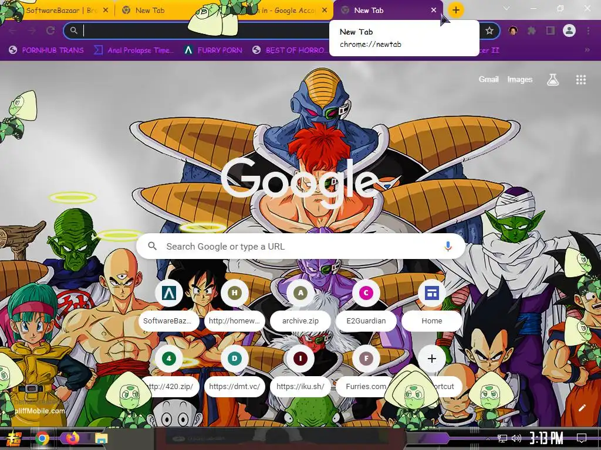Open File Explorer from the taskbar

coord(102,438)
